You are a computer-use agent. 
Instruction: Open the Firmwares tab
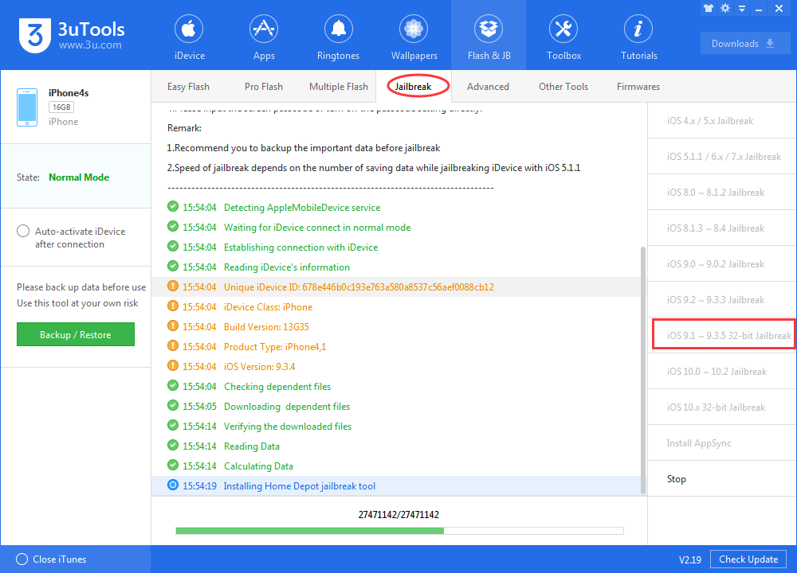(x=638, y=87)
